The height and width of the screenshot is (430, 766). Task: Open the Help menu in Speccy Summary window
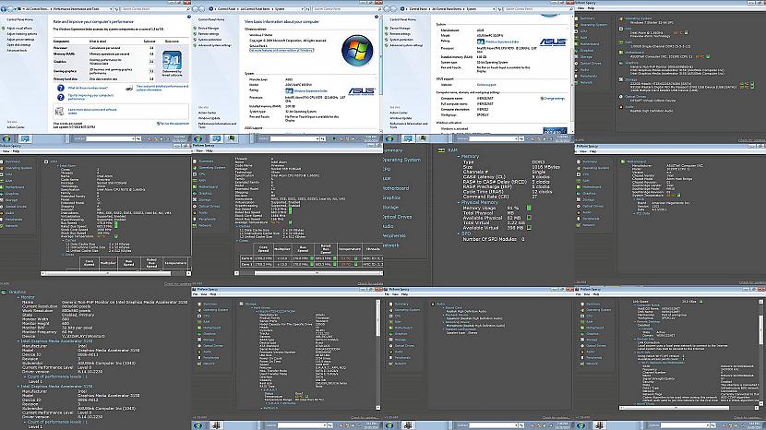pyautogui.click(x=591, y=8)
